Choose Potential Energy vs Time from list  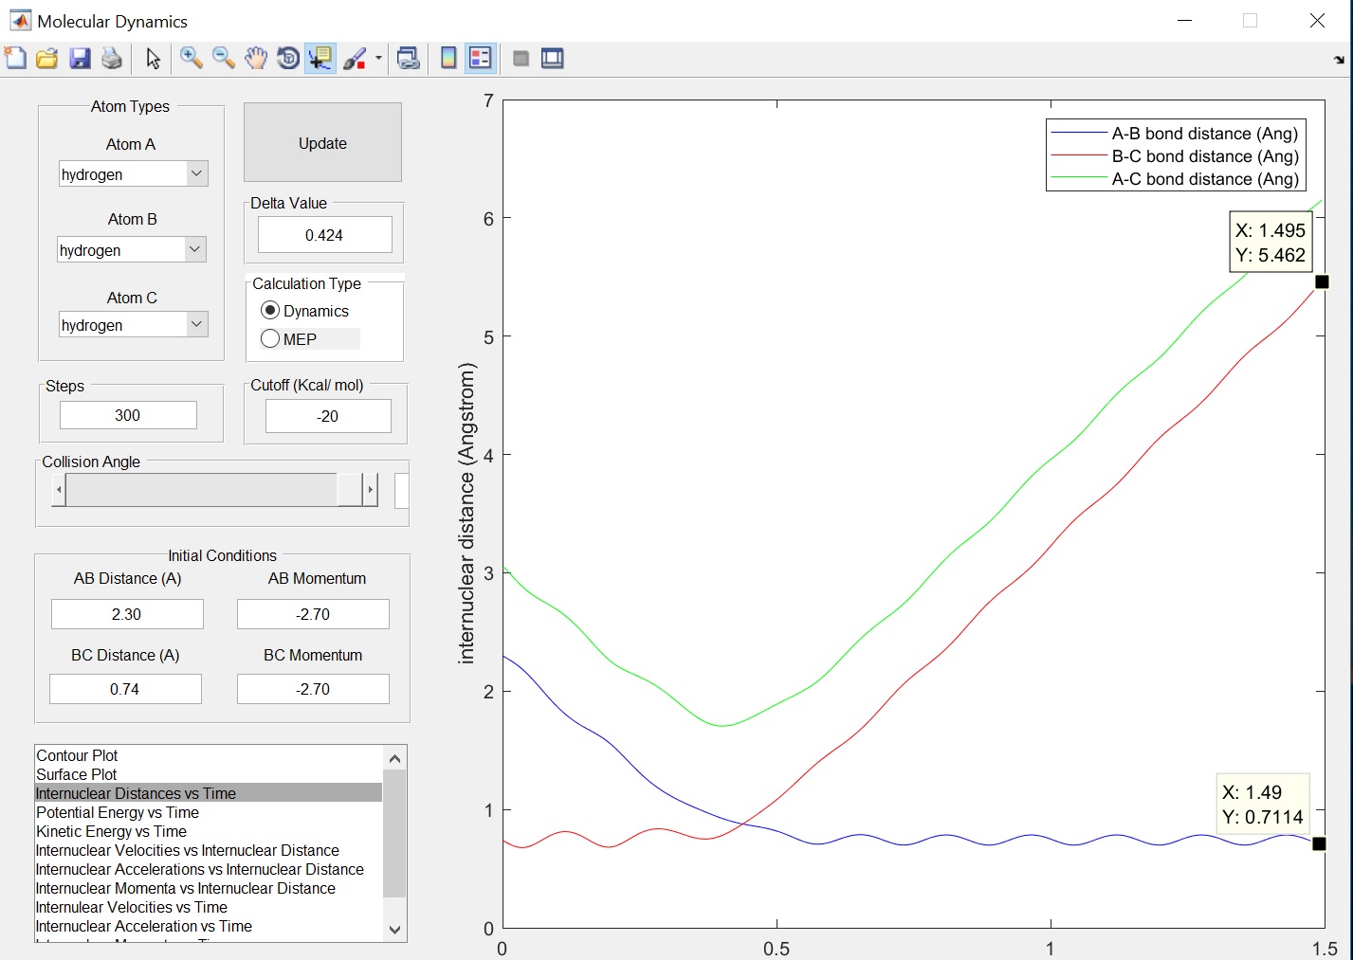click(118, 812)
